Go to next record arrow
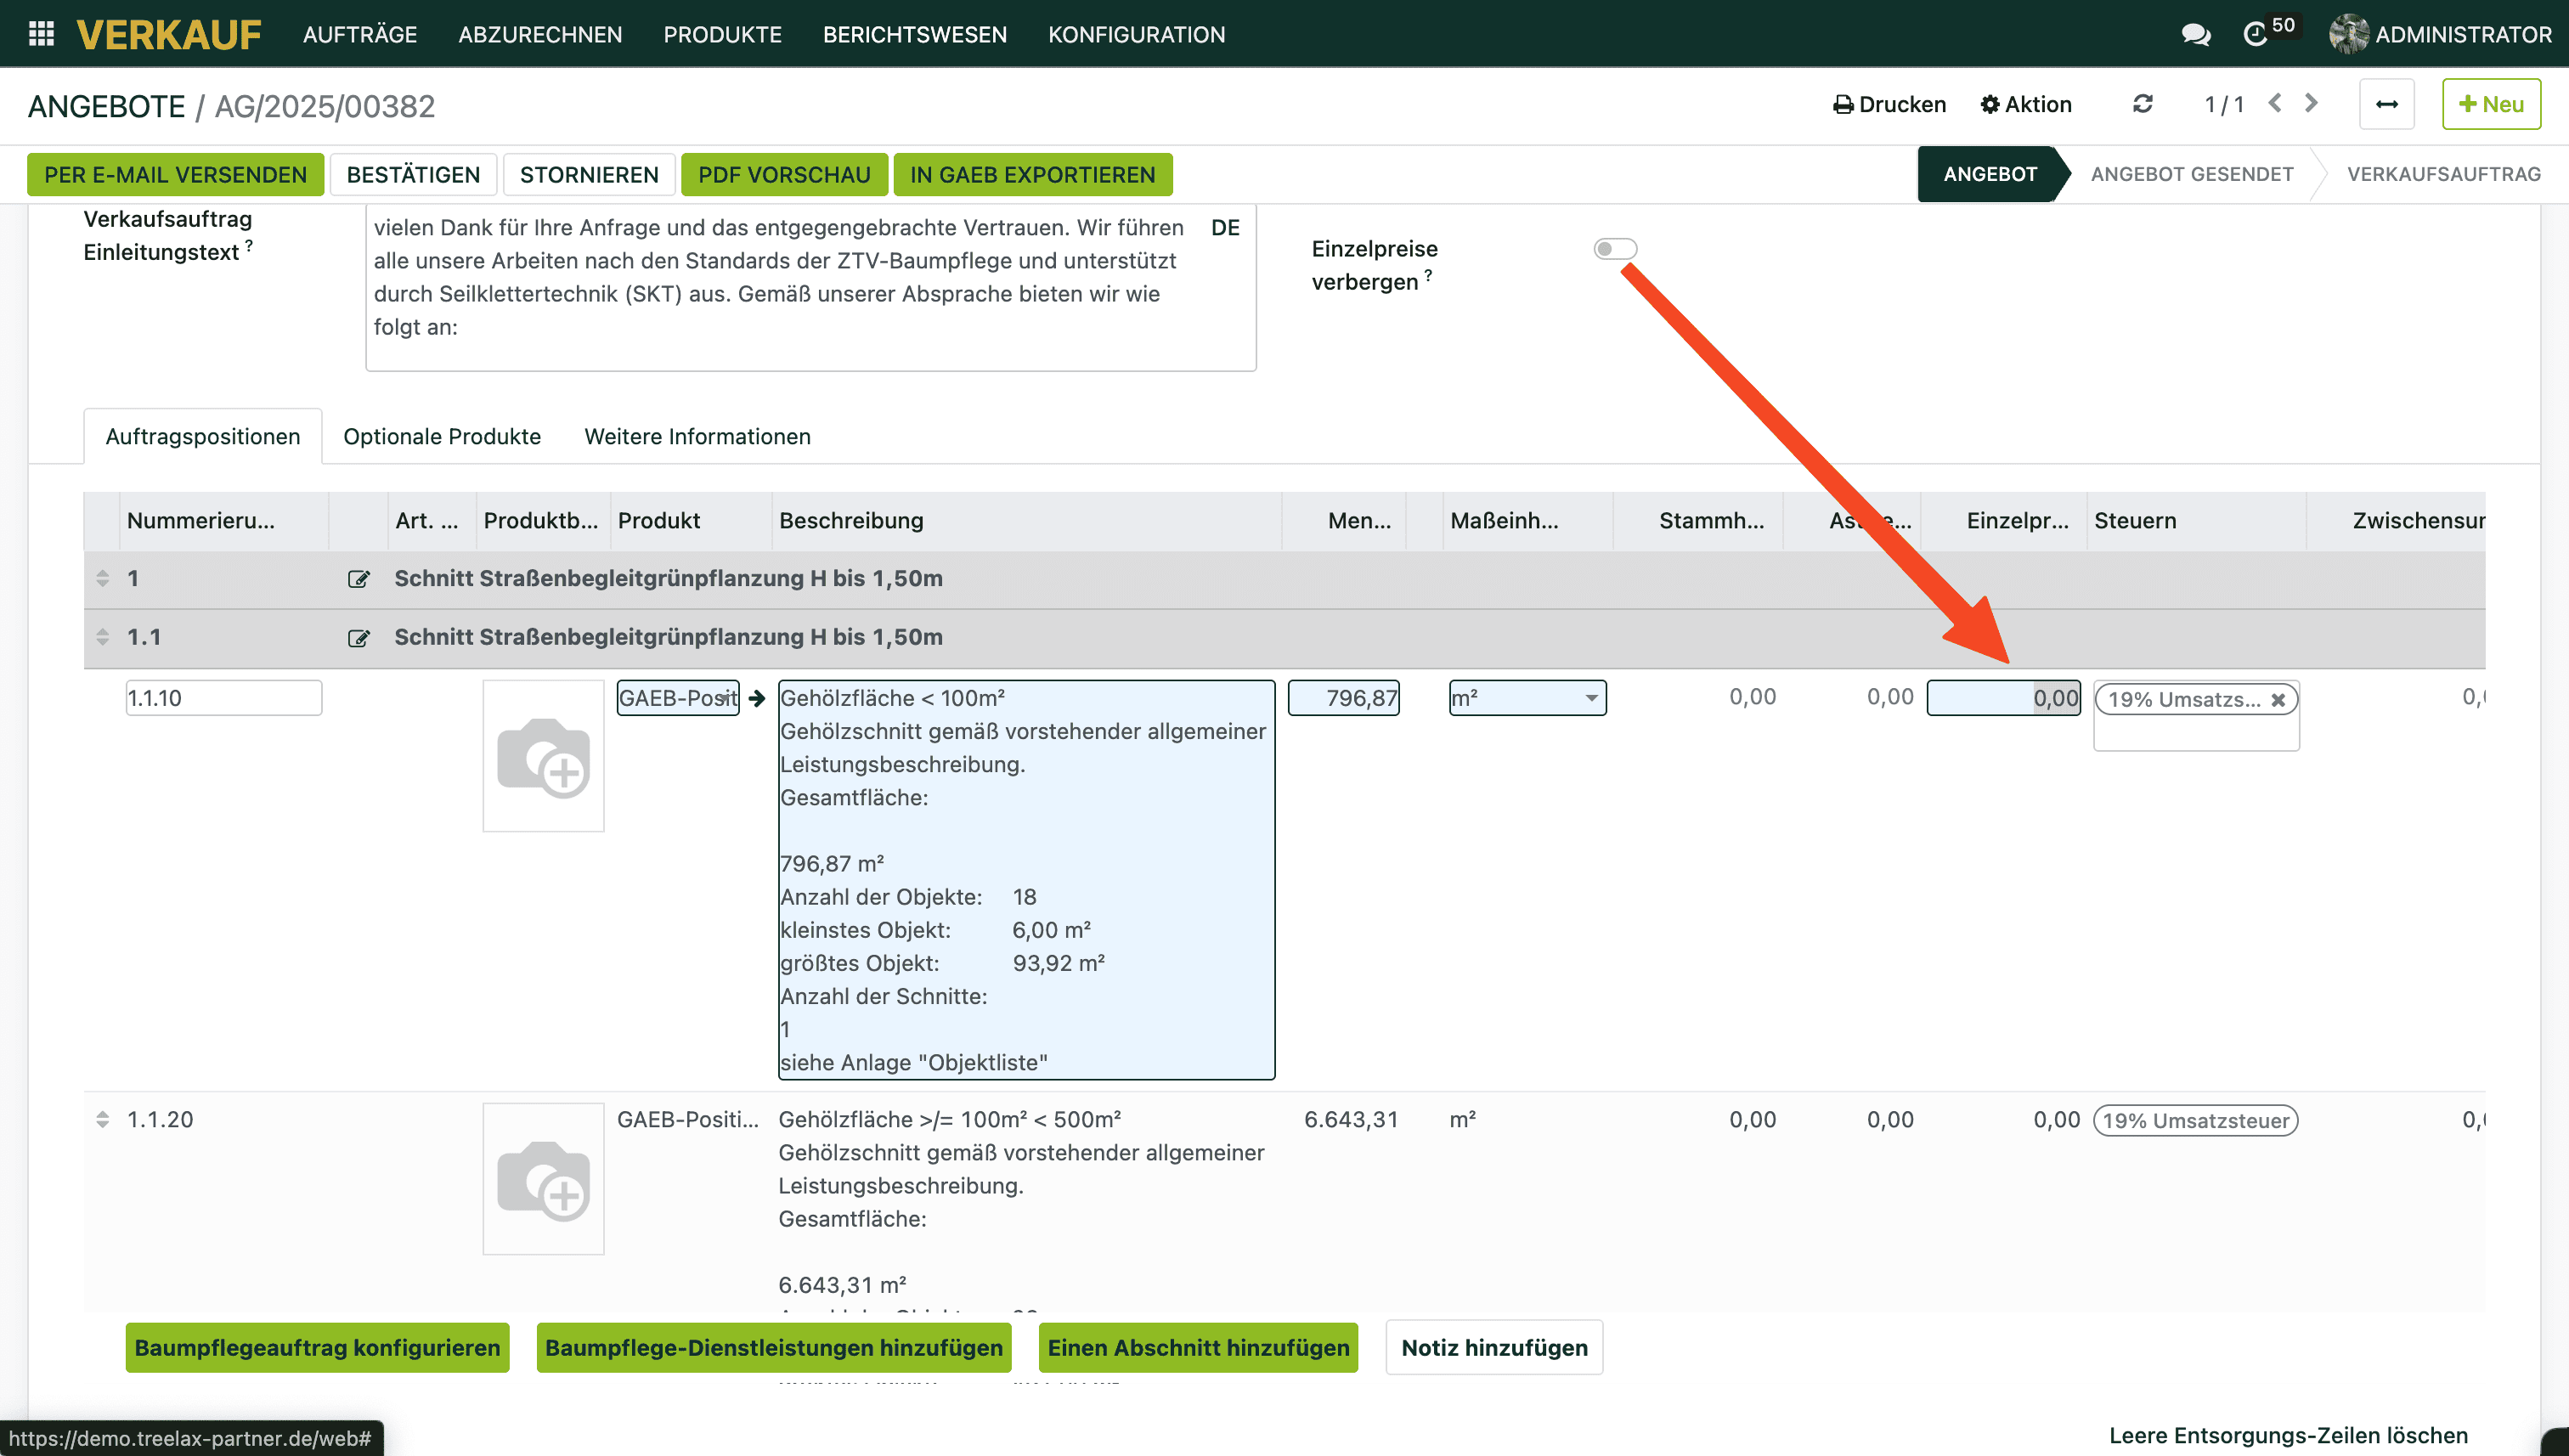2569x1456 pixels. click(2311, 103)
